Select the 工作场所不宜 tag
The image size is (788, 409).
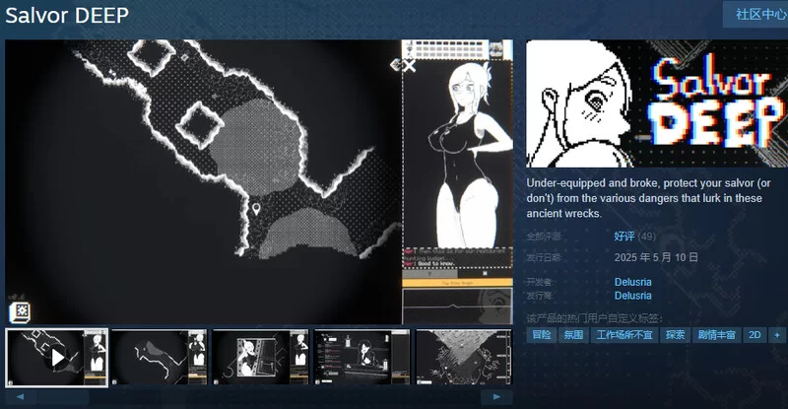(x=624, y=335)
